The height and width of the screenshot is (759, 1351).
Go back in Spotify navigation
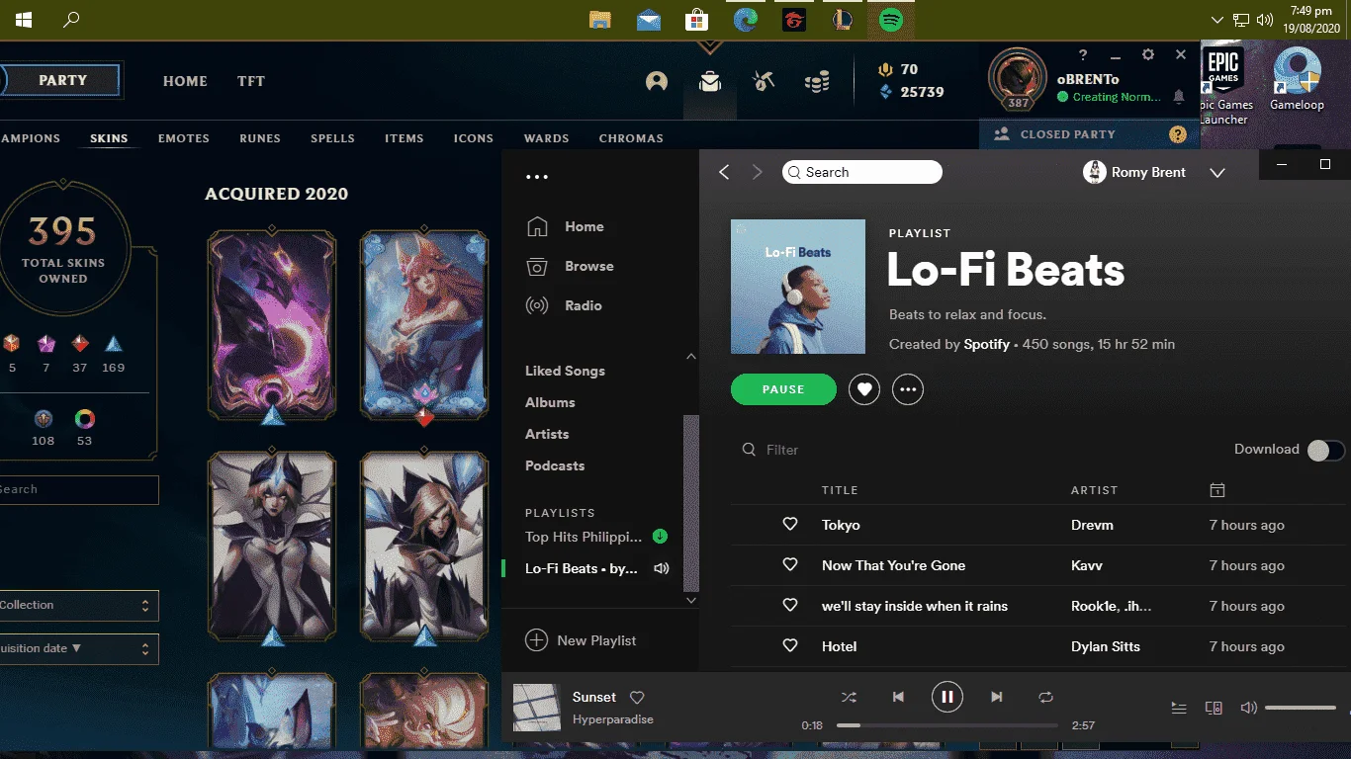pyautogui.click(x=724, y=172)
